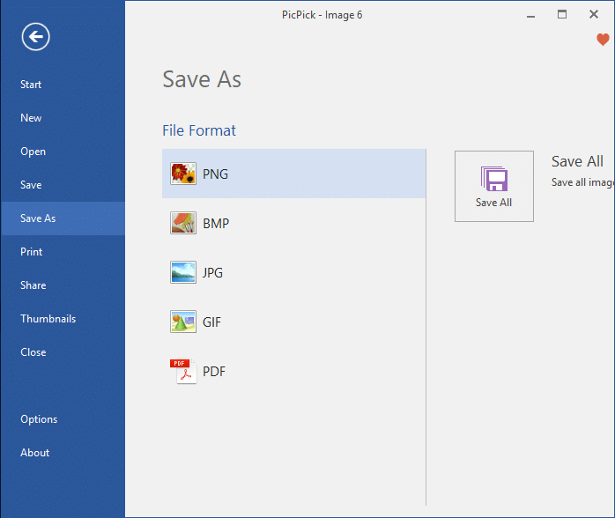The height and width of the screenshot is (518, 615).
Task: Click the orange heart icon
Action: (603, 40)
